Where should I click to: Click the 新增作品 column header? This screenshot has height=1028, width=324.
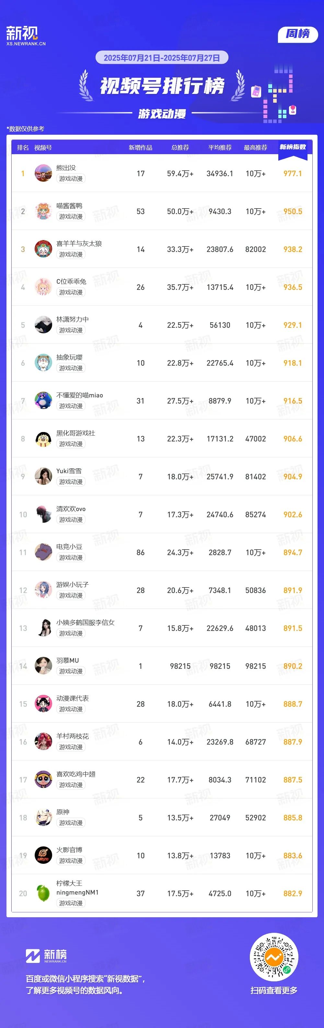(140, 148)
